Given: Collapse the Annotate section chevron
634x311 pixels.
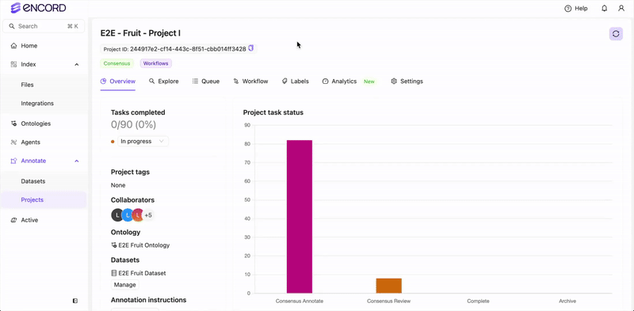Looking at the screenshot, I should point(77,161).
